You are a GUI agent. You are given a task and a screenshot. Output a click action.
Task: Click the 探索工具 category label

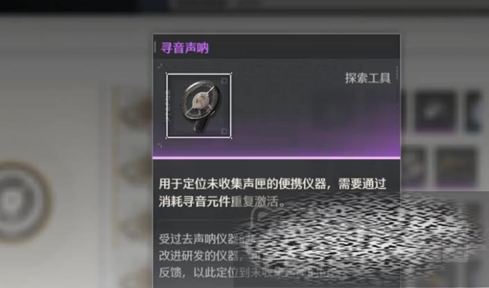[x=368, y=78]
